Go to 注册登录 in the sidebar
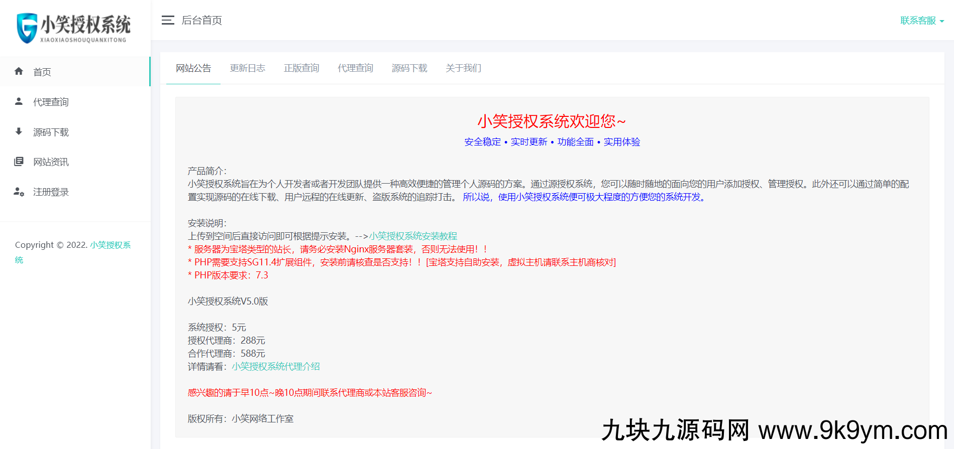 (x=51, y=192)
